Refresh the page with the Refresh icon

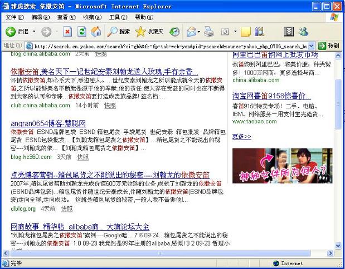(81, 32)
